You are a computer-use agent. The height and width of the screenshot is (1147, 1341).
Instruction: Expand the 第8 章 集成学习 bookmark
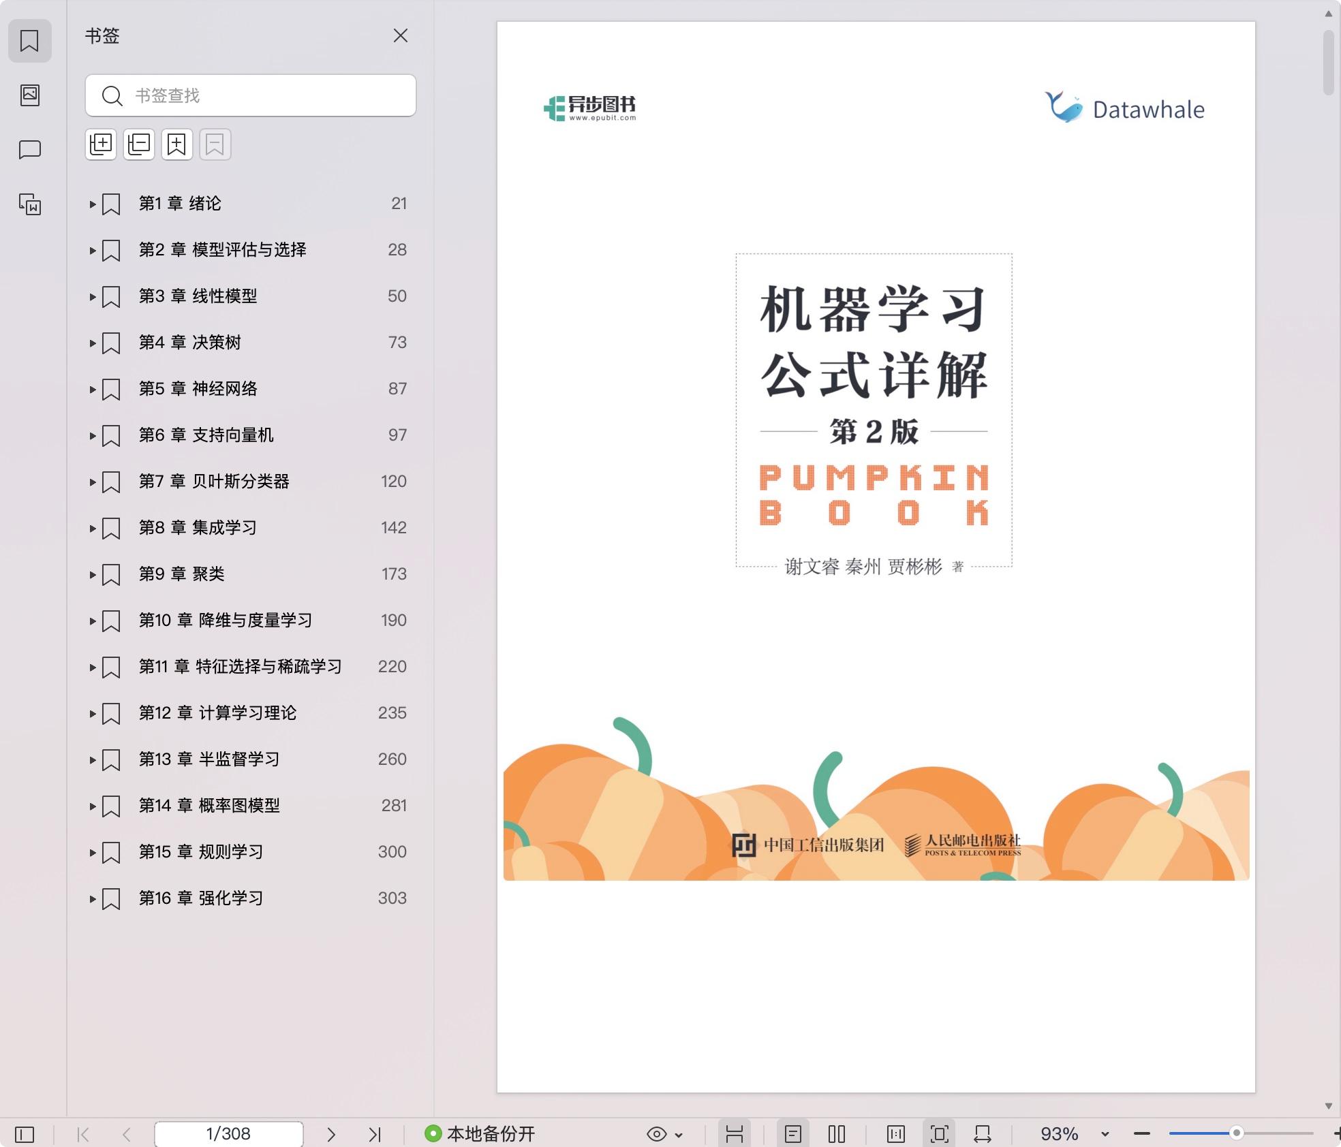pos(93,528)
